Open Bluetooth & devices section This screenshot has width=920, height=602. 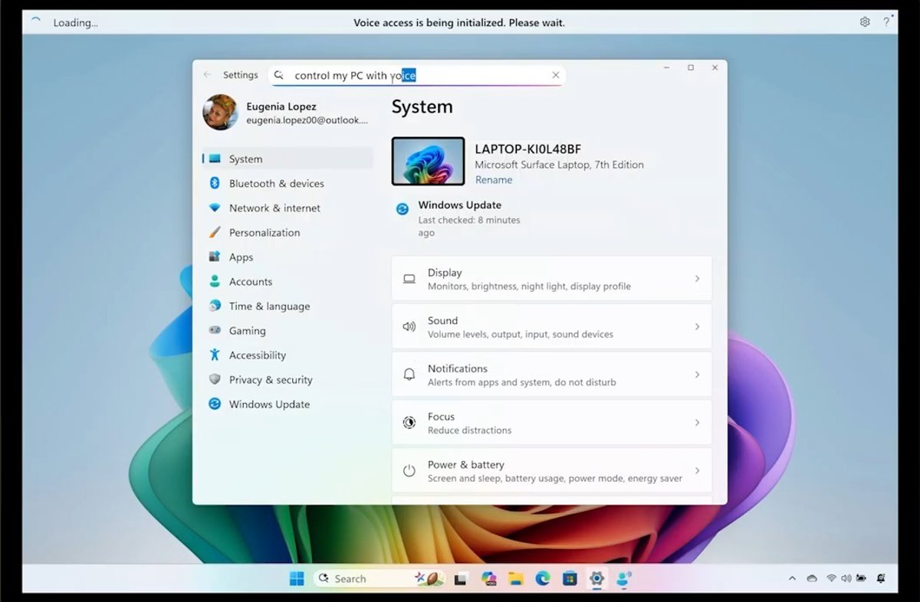pyautogui.click(x=276, y=184)
